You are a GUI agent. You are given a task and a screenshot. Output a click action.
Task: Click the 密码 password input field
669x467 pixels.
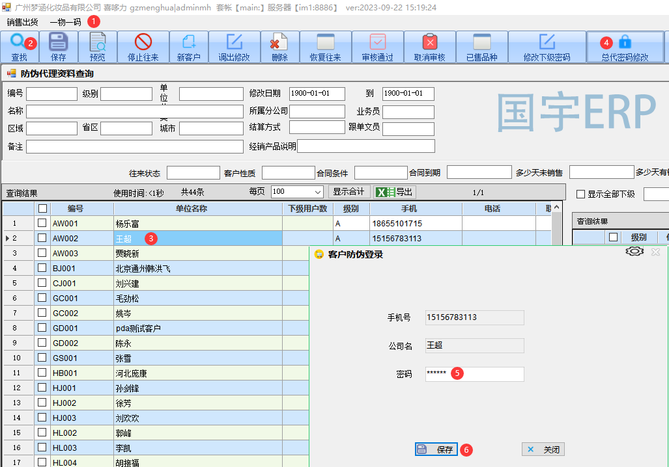pyautogui.click(x=474, y=374)
